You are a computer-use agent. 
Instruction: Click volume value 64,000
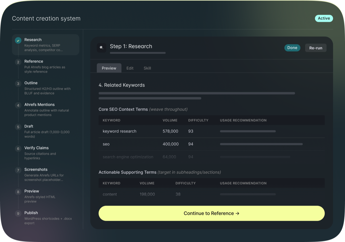169,157
